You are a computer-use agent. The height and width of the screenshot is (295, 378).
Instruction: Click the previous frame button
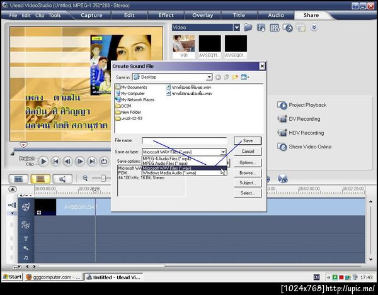pyautogui.click(x=67, y=162)
